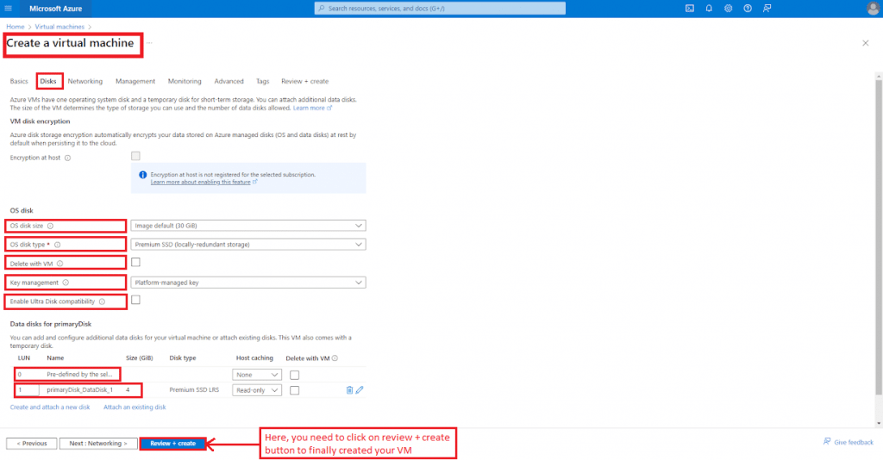883x460 pixels.
Task: Open the ellipsis menu beside the page title
Action: [149, 43]
